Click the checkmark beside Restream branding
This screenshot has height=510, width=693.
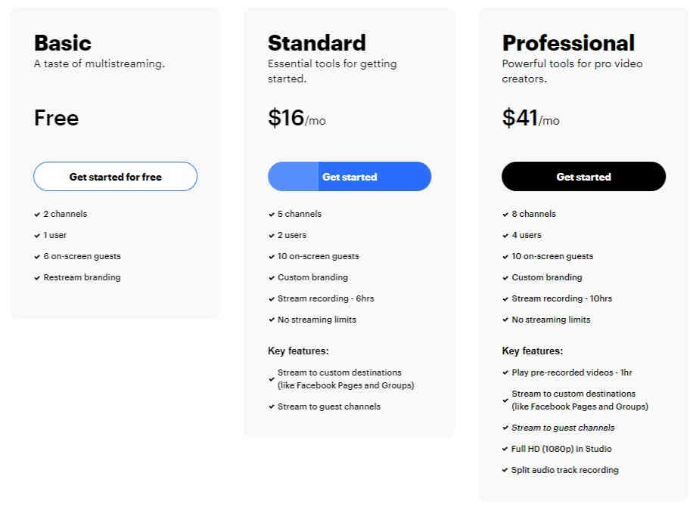point(37,278)
